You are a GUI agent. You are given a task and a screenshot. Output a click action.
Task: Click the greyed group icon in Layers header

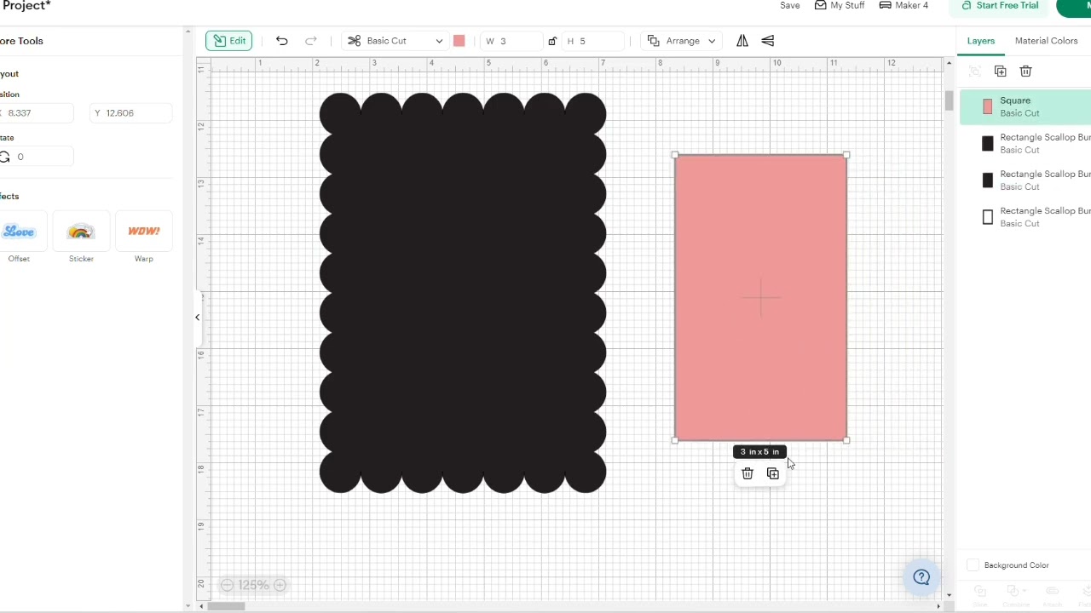pos(975,72)
